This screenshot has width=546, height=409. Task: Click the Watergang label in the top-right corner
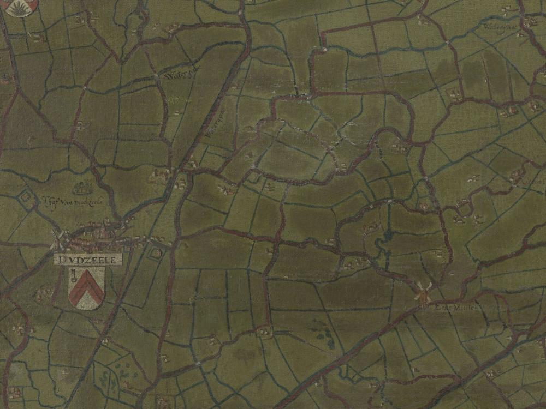(x=500, y=28)
